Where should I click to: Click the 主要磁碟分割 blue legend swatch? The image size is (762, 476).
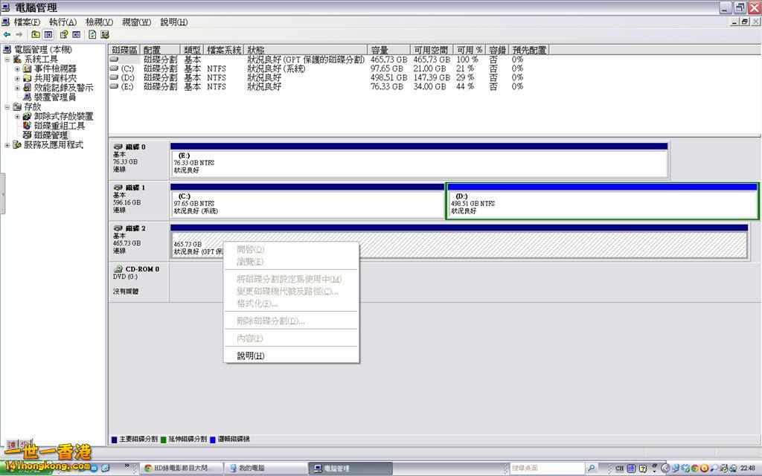pos(114,440)
